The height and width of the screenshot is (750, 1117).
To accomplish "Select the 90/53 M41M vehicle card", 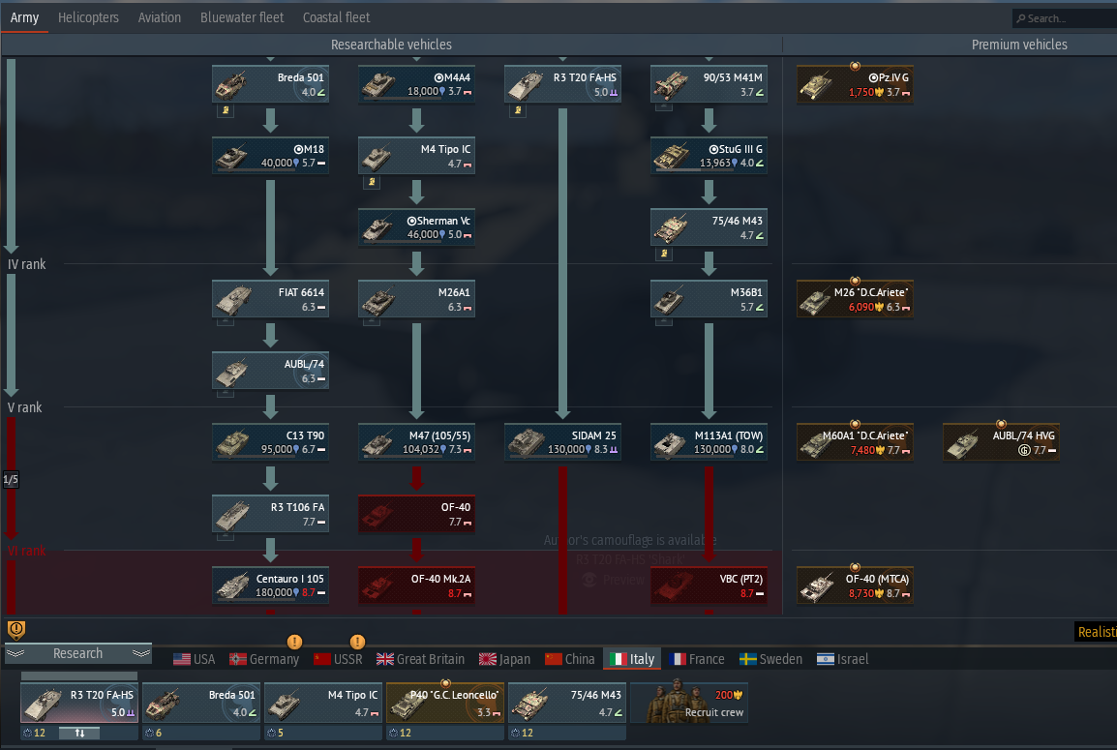I will [709, 84].
